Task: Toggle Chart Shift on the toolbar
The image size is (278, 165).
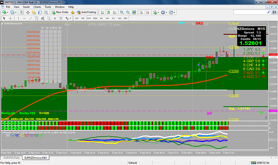Action: [x=148, y=12]
